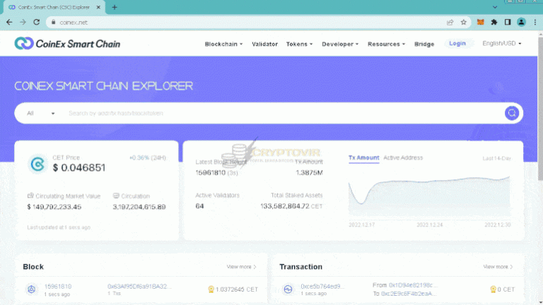The height and width of the screenshot is (305, 543).
Task: Open the All search filter dropdown
Action: pyautogui.click(x=41, y=113)
